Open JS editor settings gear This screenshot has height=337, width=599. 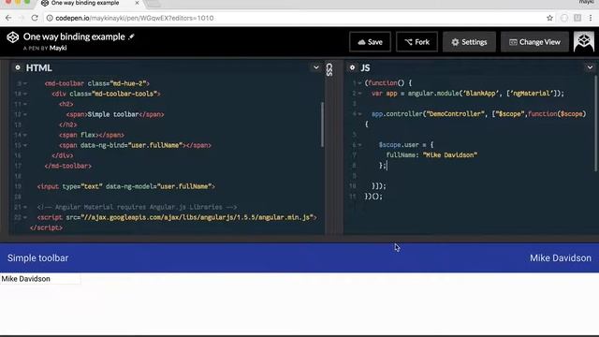click(352, 67)
